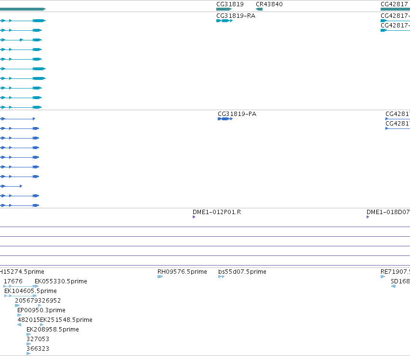Click the small glyph under 366323

[28, 354]
